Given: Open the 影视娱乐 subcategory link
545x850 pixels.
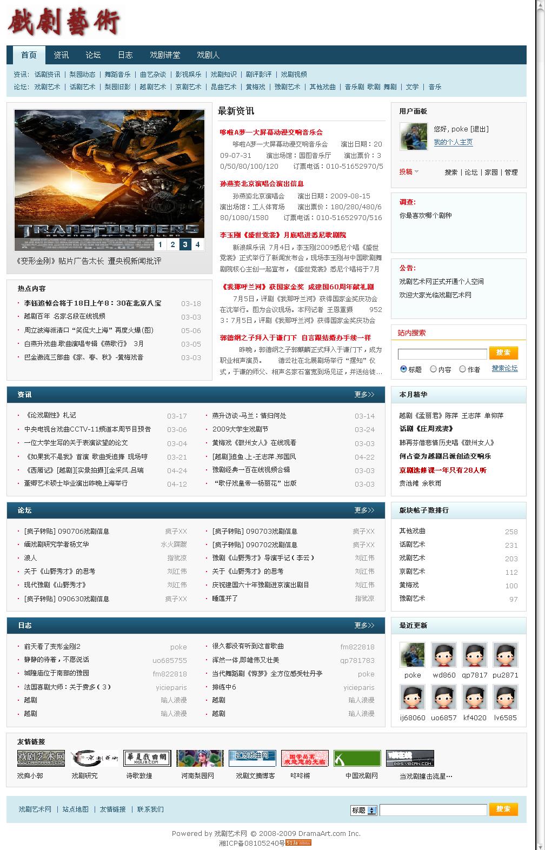Looking at the screenshot, I should click(188, 75).
